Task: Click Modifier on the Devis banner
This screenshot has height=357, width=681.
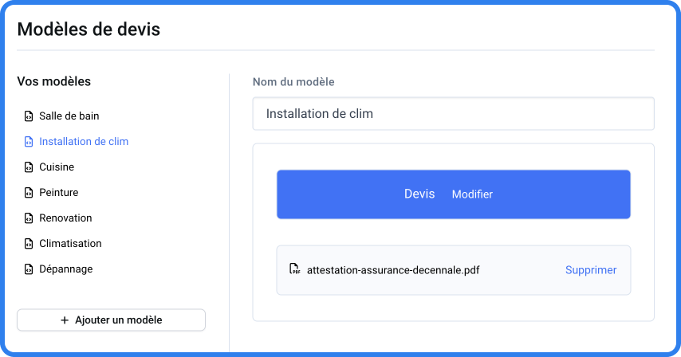Action: point(472,194)
